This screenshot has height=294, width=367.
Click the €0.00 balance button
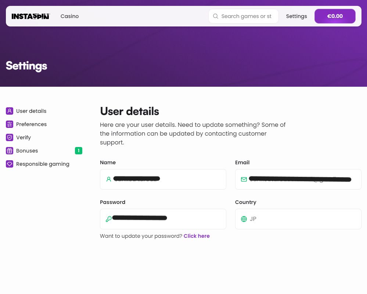(335, 16)
